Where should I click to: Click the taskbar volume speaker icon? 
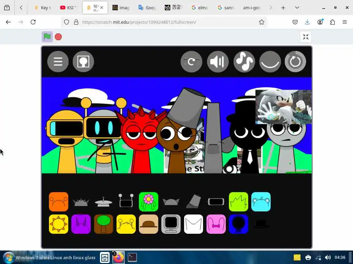(x=328, y=257)
